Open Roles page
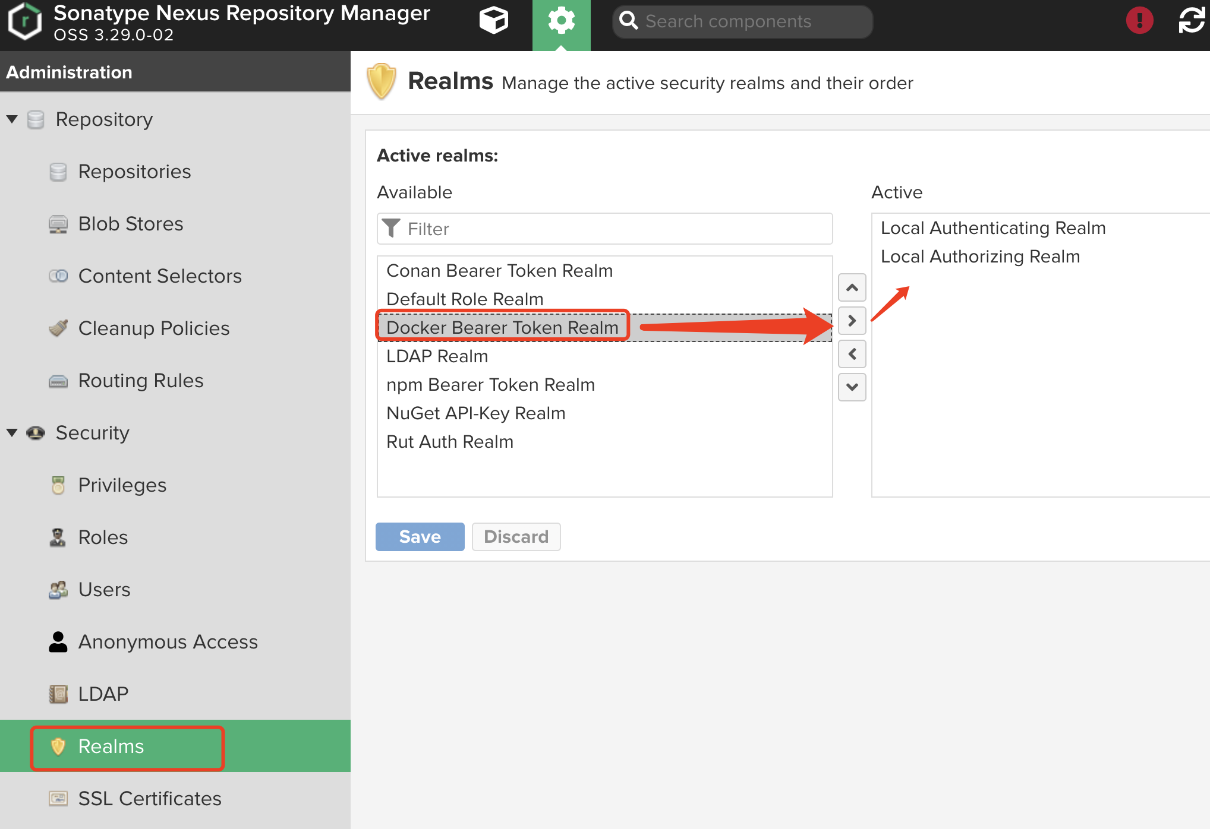 pos(103,537)
